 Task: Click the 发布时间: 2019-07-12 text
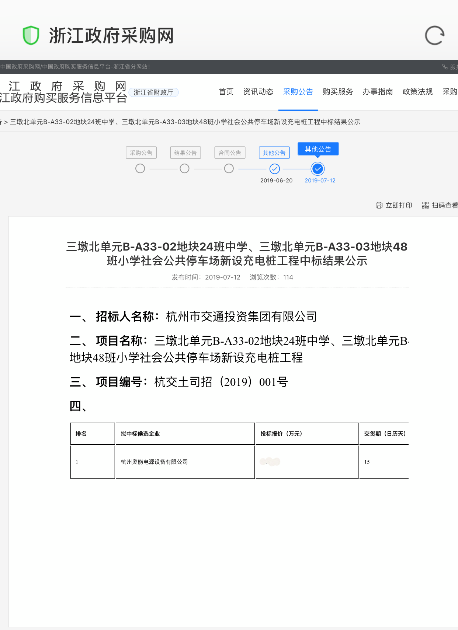pyautogui.click(x=206, y=277)
